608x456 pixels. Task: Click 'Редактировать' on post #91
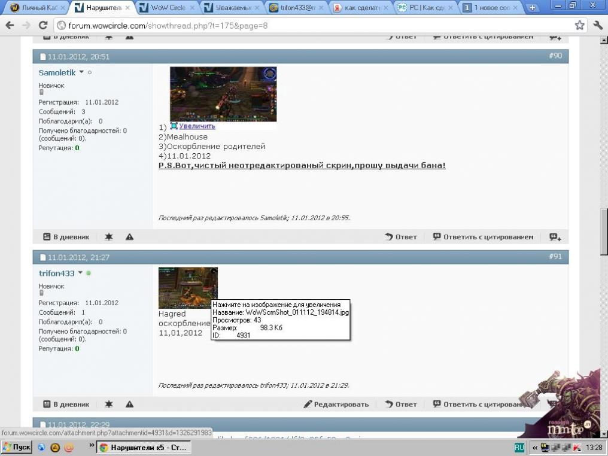pos(336,405)
